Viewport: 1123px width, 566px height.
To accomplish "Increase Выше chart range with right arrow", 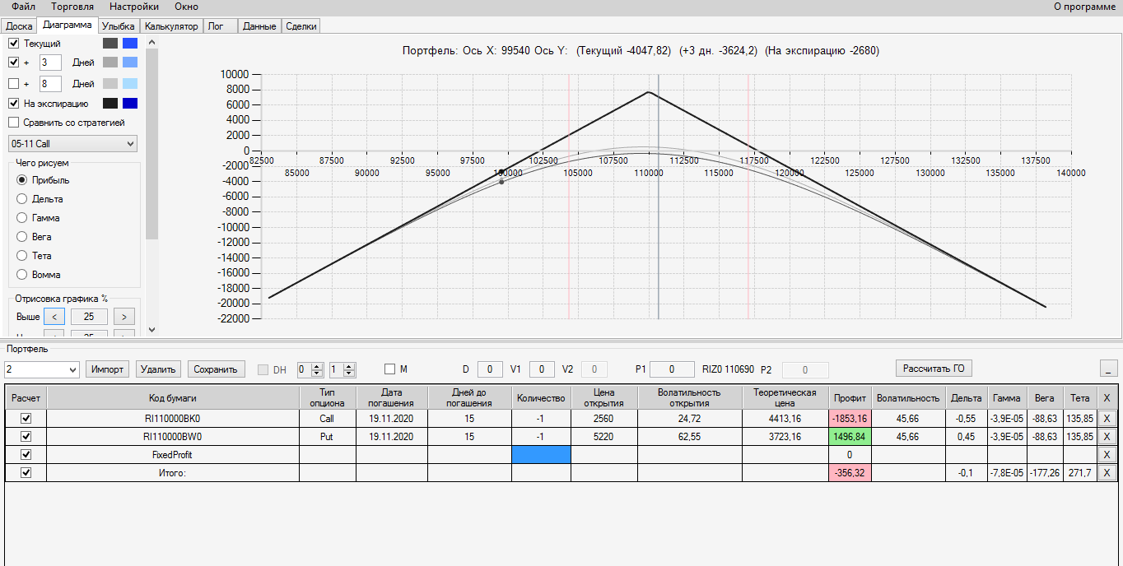I will point(124,317).
